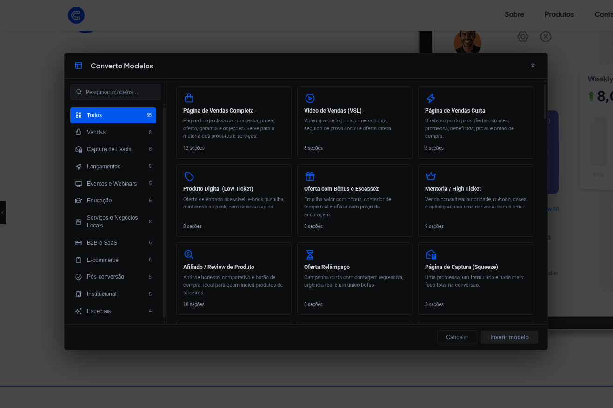Select the Educação category

pyautogui.click(x=113, y=201)
